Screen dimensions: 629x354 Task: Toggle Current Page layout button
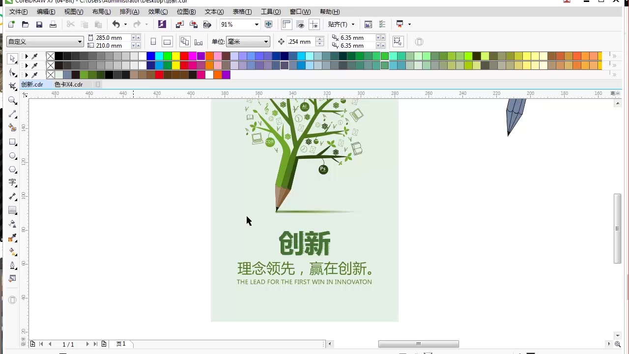pos(199,42)
